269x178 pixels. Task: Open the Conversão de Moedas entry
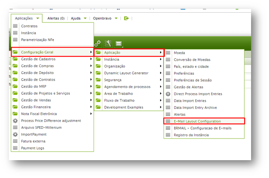pyautogui.click(x=192, y=59)
